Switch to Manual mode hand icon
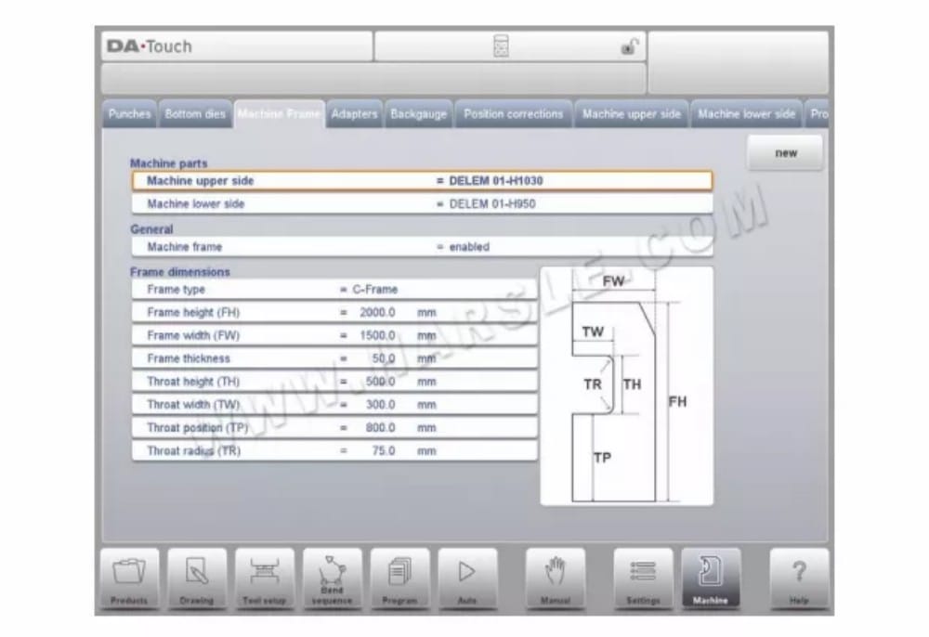 point(556,578)
